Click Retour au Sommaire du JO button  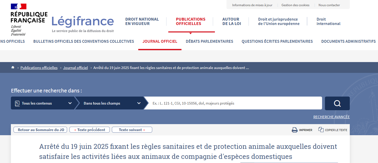click(40, 130)
